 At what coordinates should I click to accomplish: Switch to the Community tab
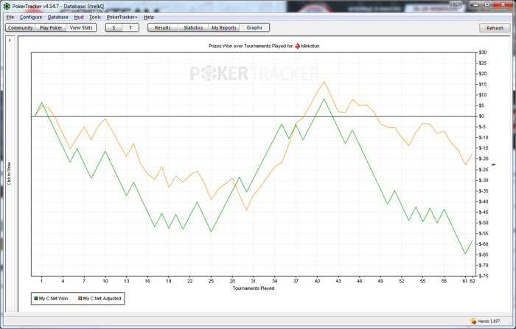[x=21, y=28]
